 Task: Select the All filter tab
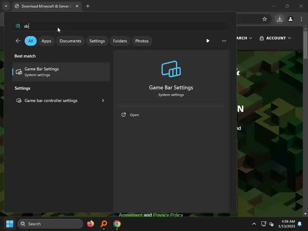31,41
